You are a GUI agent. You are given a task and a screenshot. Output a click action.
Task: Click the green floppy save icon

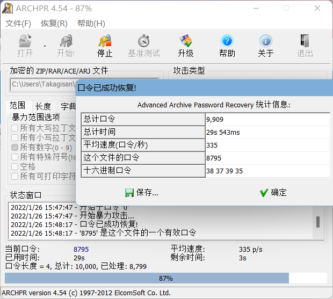tap(129, 193)
